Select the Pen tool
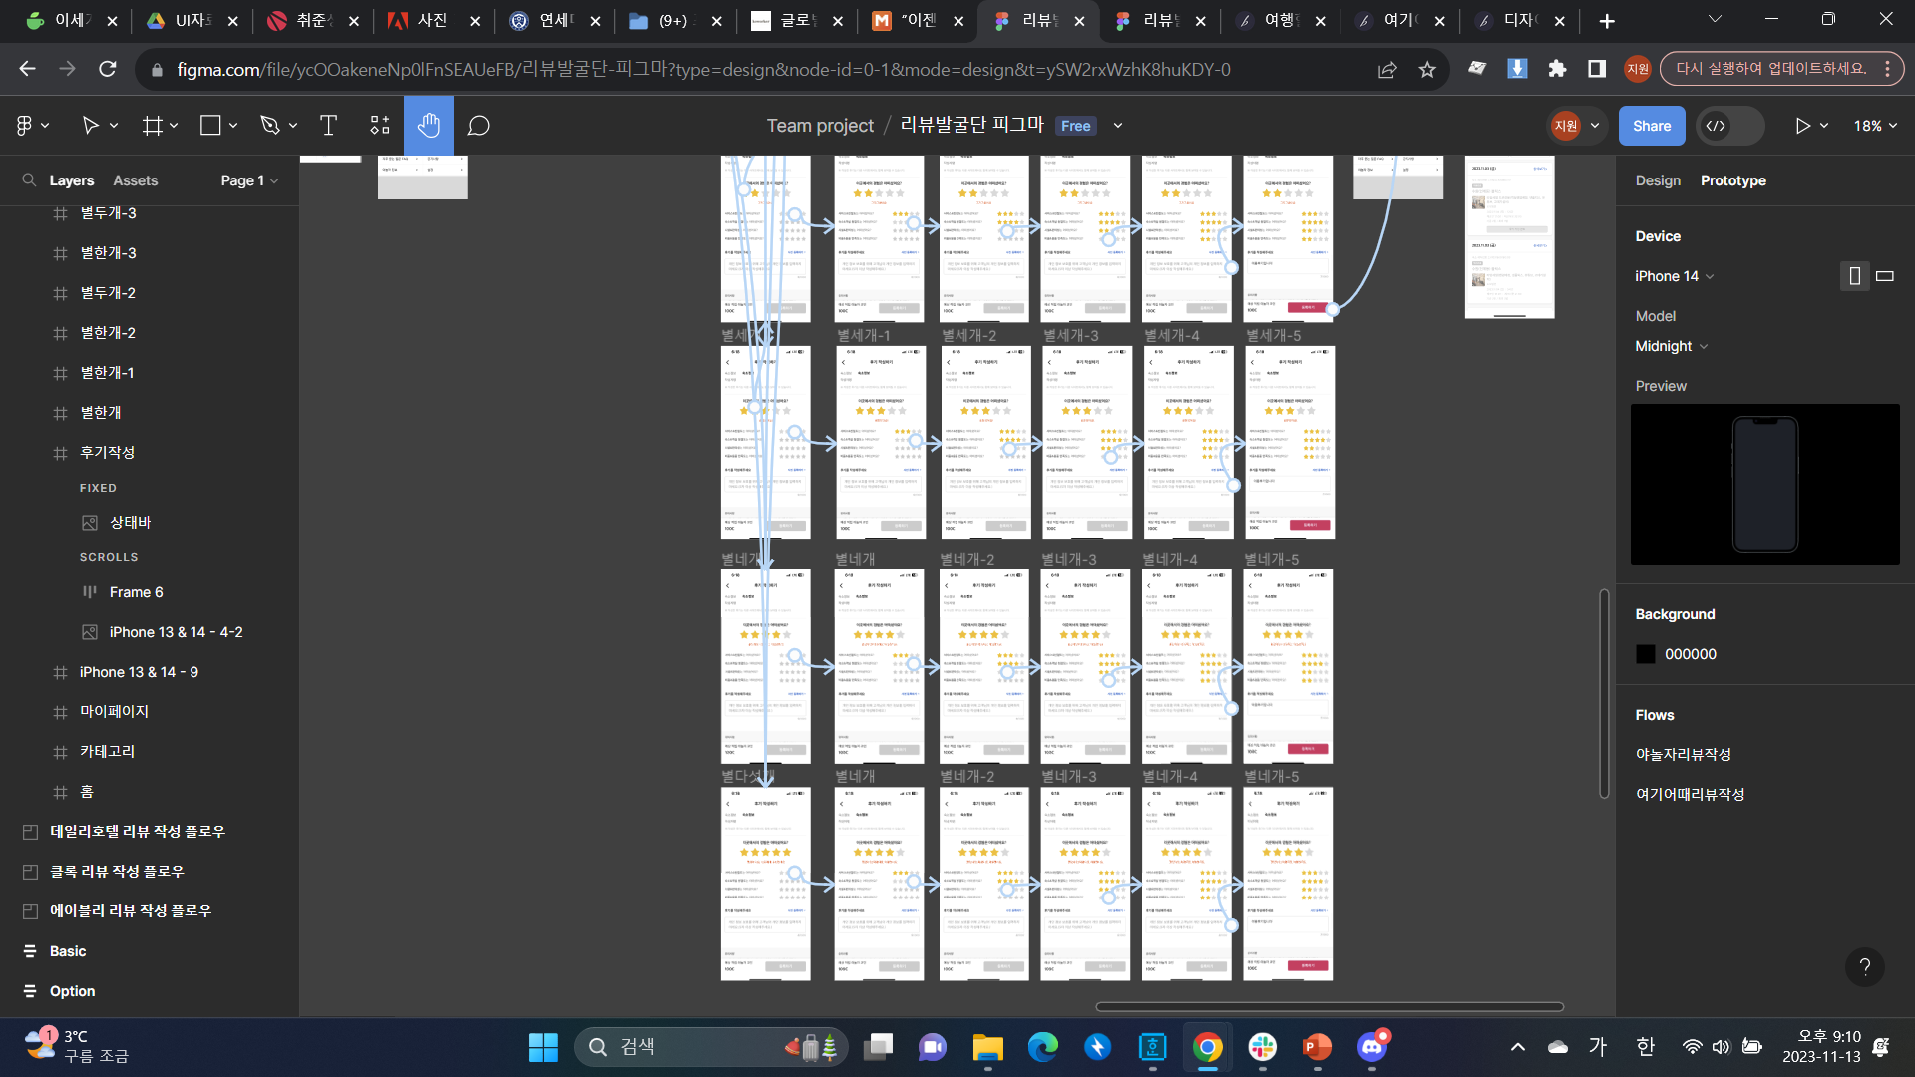The image size is (1915, 1077). [x=270, y=126]
